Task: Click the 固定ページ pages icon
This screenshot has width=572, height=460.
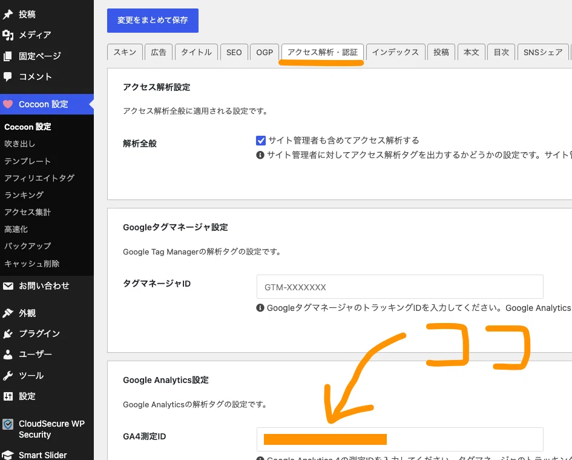Action: click(8, 56)
